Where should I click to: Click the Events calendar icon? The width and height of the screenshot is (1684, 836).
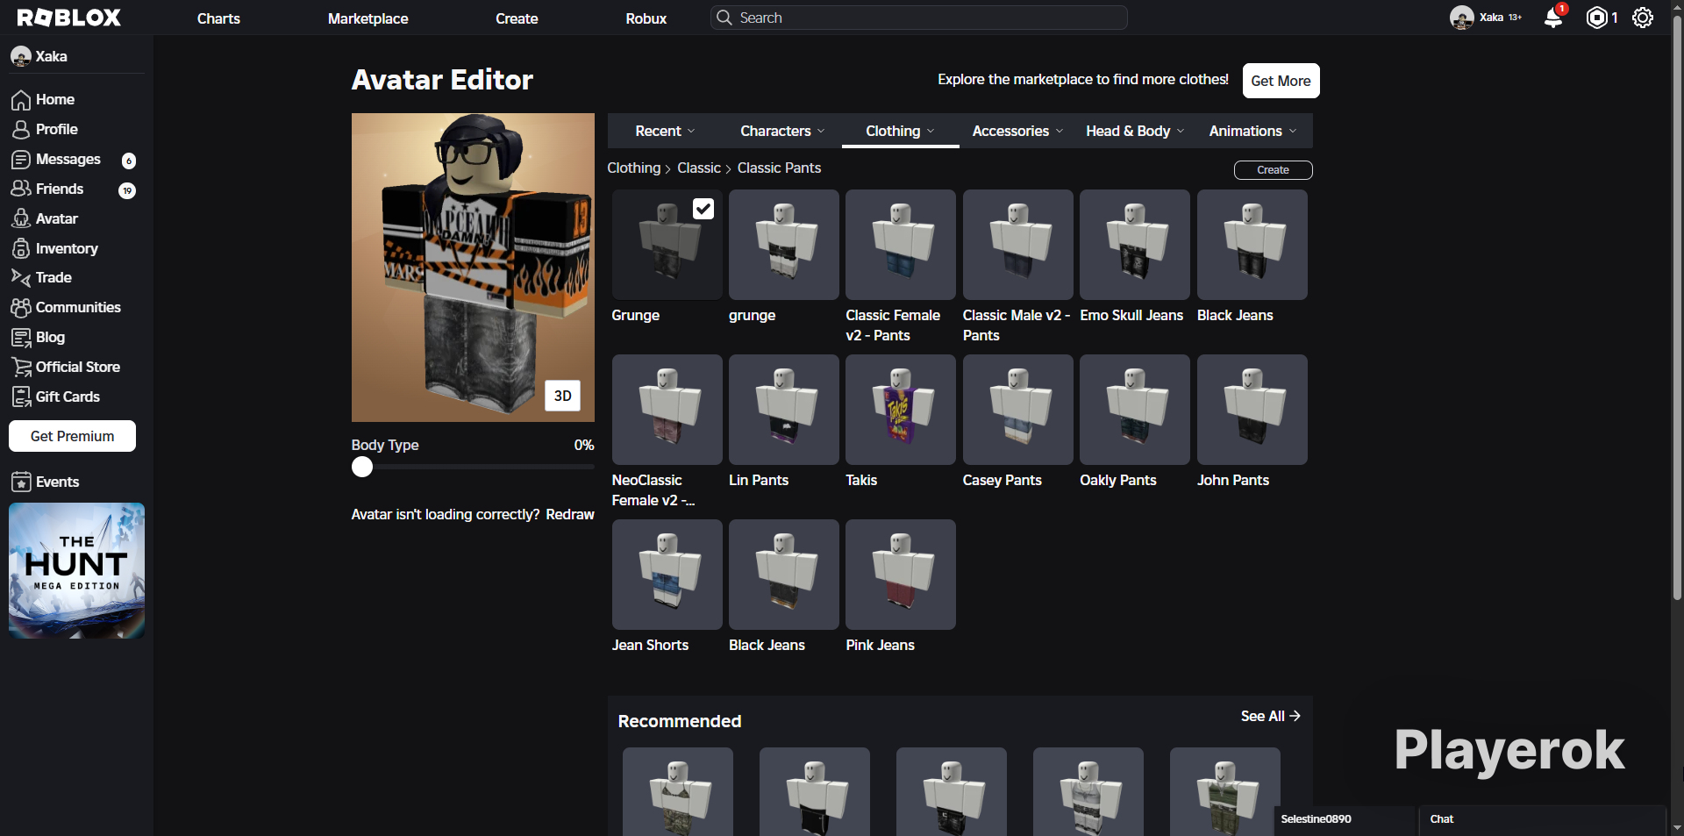(x=21, y=482)
